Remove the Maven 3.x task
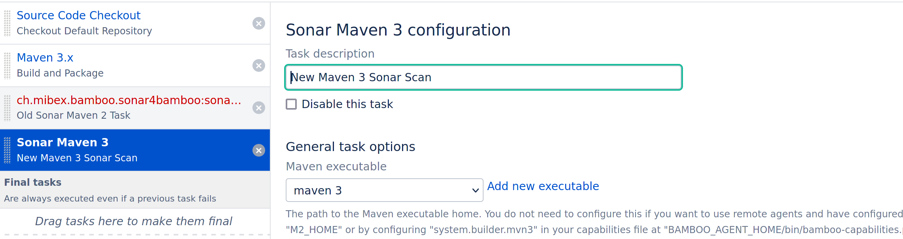 tap(259, 65)
